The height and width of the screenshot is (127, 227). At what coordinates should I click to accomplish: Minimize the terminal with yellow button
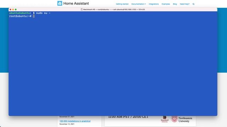click(x=13, y=10)
